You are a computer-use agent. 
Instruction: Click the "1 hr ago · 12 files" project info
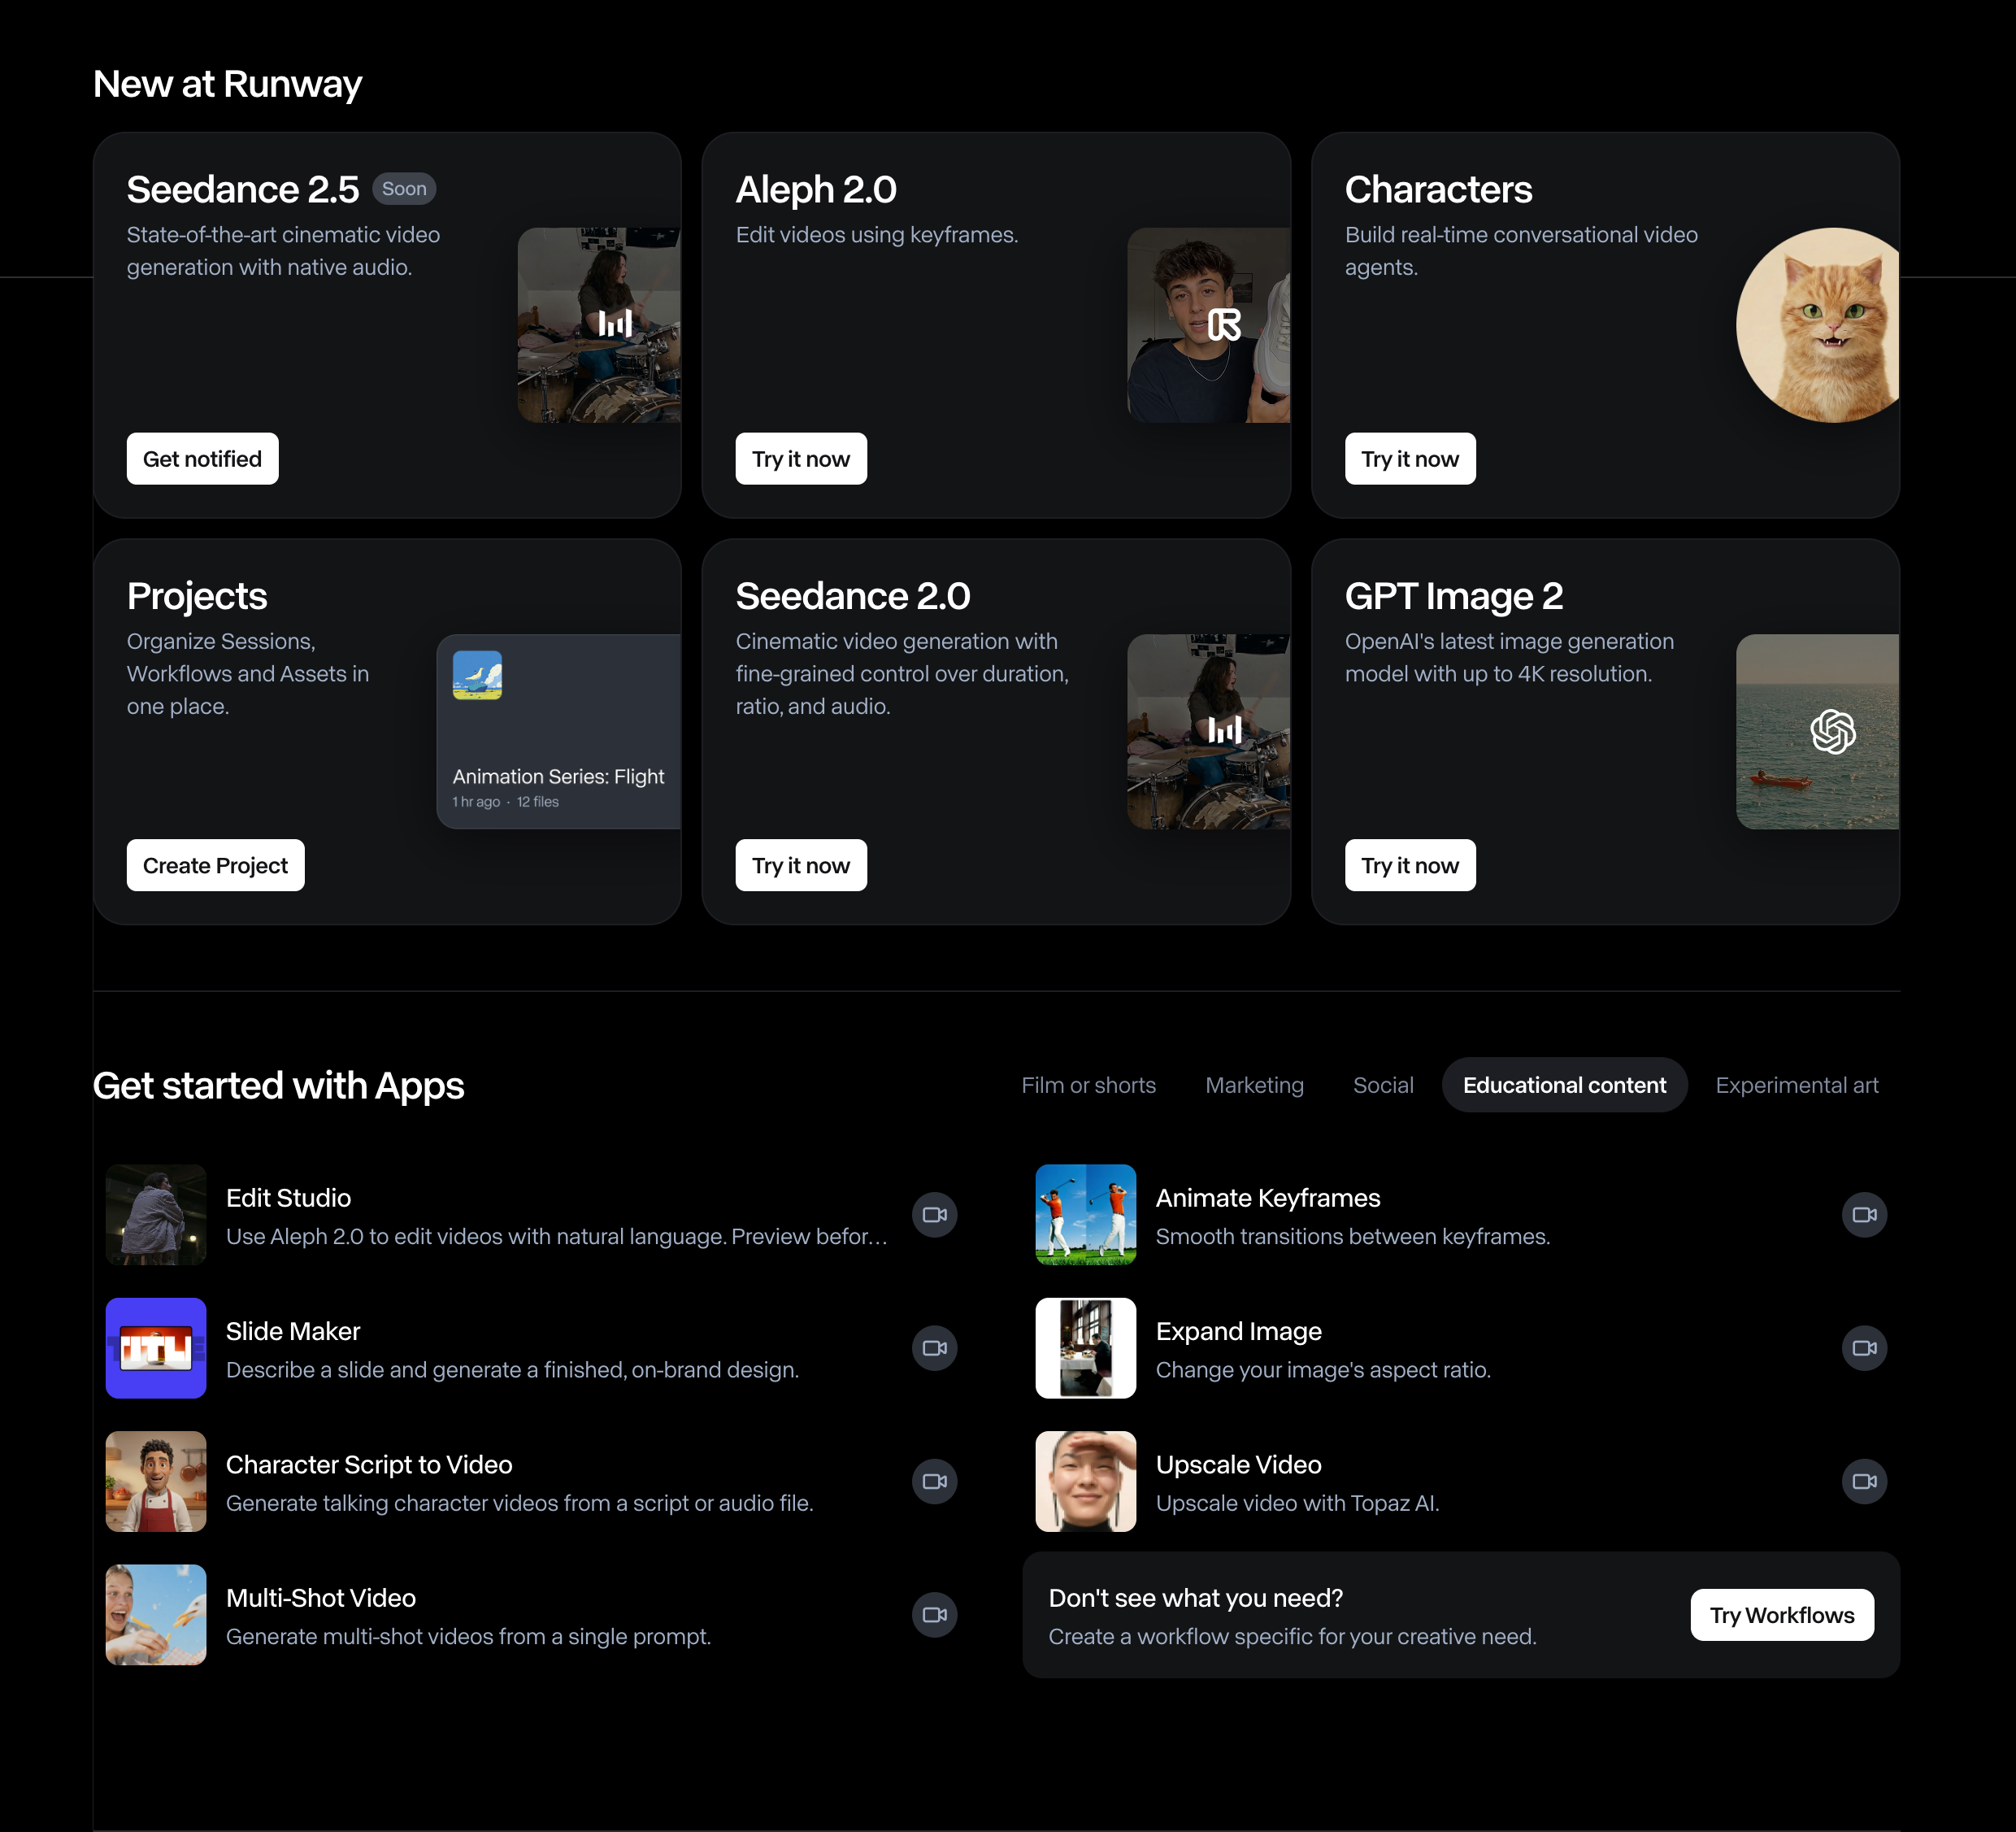click(x=505, y=802)
